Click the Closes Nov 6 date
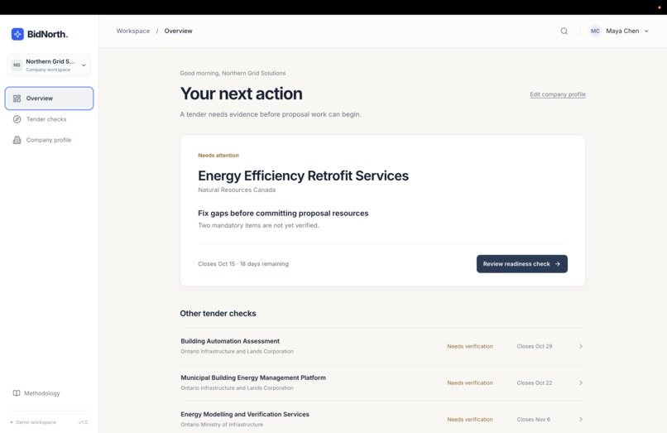The image size is (667, 433). click(534, 420)
